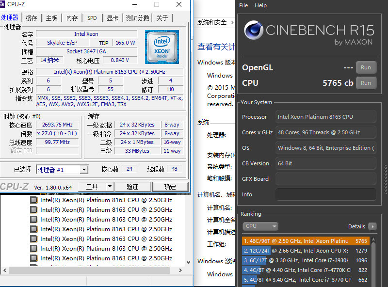Select the 处理器 tab

[x=10, y=17]
